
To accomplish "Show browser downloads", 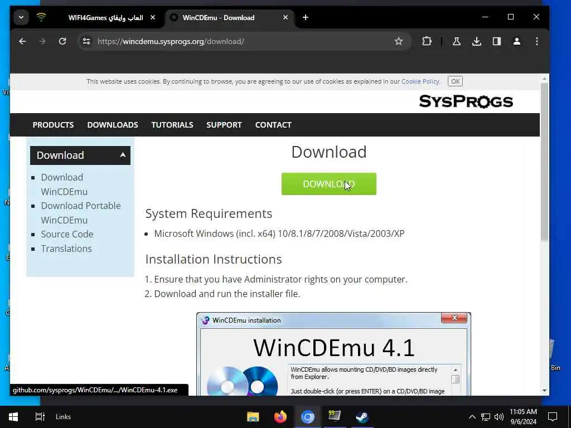I will coord(476,41).
